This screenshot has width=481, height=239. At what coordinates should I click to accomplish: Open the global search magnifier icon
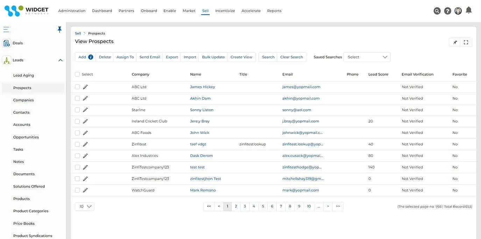click(437, 11)
